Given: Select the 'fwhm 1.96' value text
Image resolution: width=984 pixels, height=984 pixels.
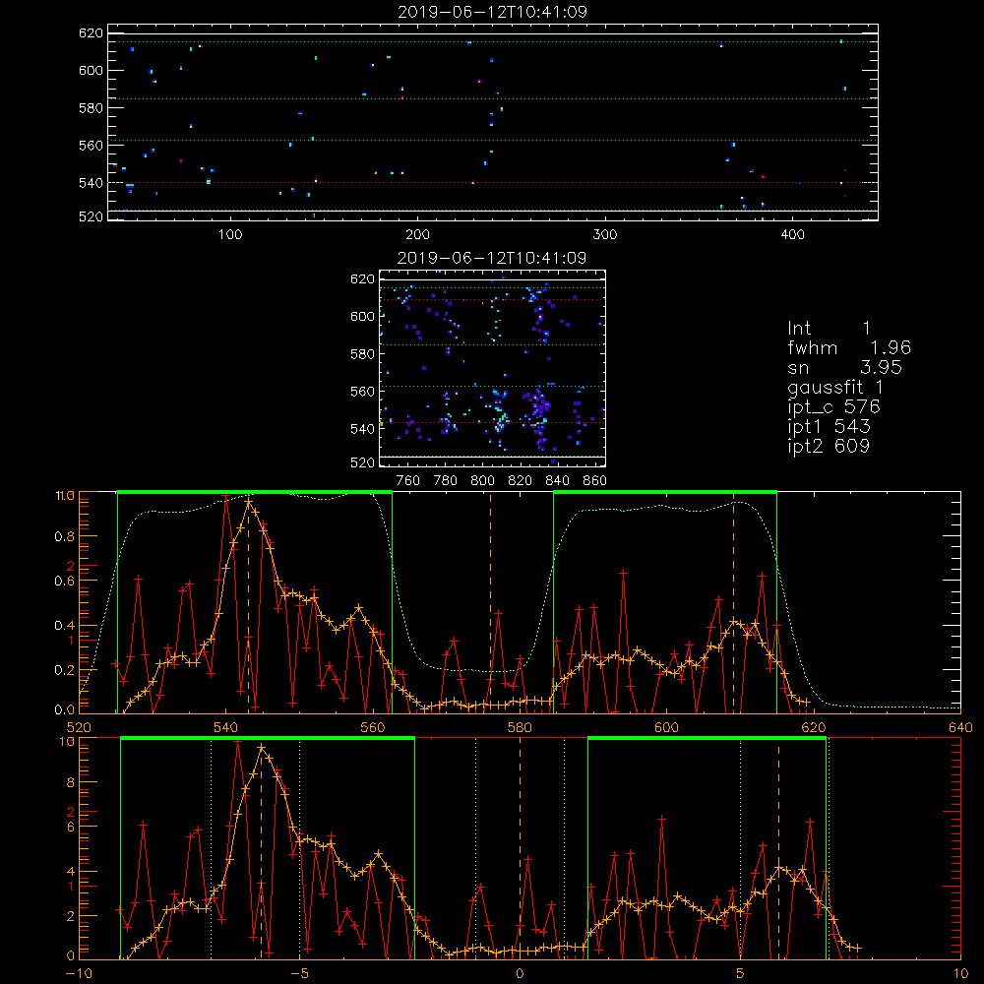Looking at the screenshot, I should (x=849, y=348).
